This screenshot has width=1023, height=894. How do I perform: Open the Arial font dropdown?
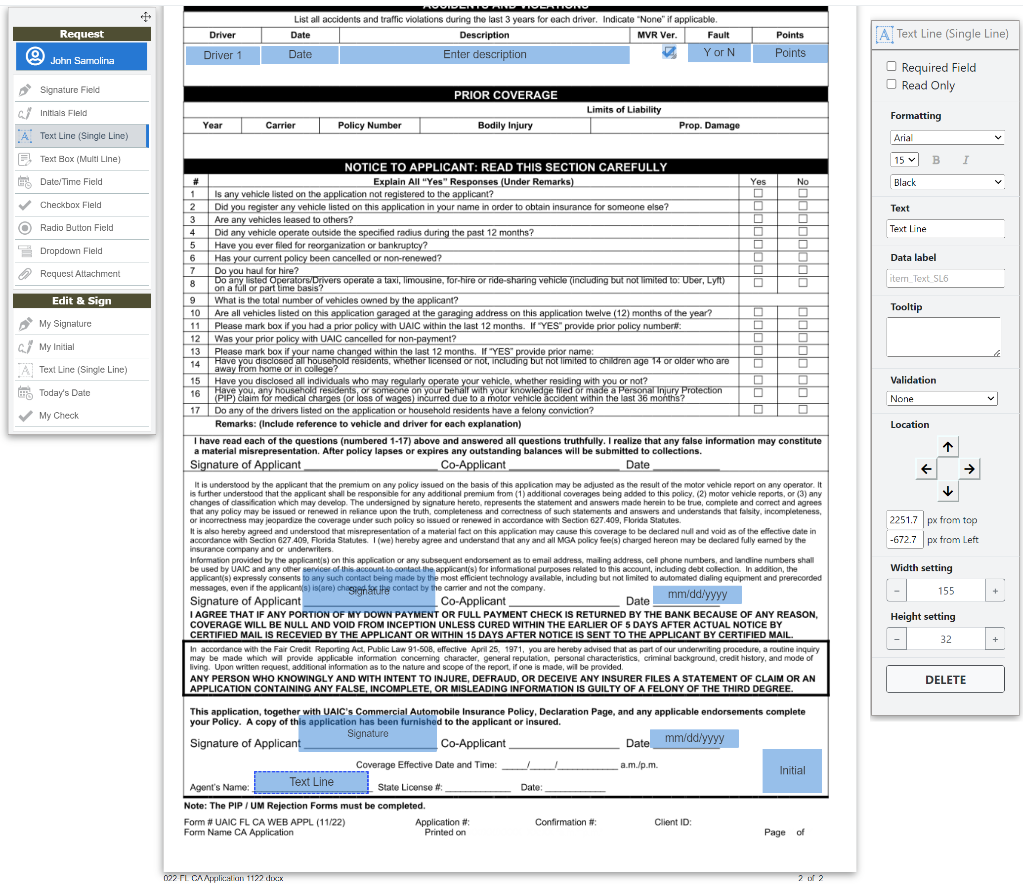coord(947,138)
